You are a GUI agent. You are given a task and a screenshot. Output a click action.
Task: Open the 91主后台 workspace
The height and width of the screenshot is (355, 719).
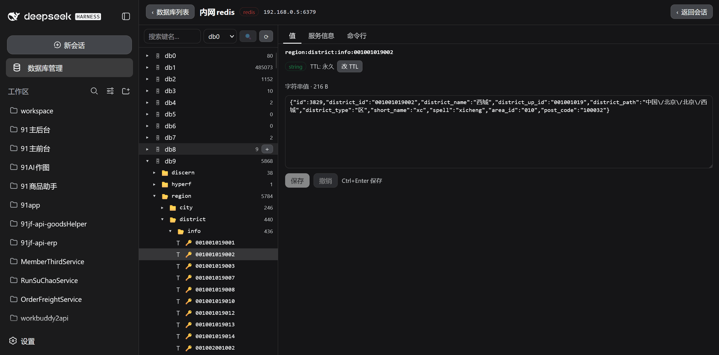pos(69,130)
